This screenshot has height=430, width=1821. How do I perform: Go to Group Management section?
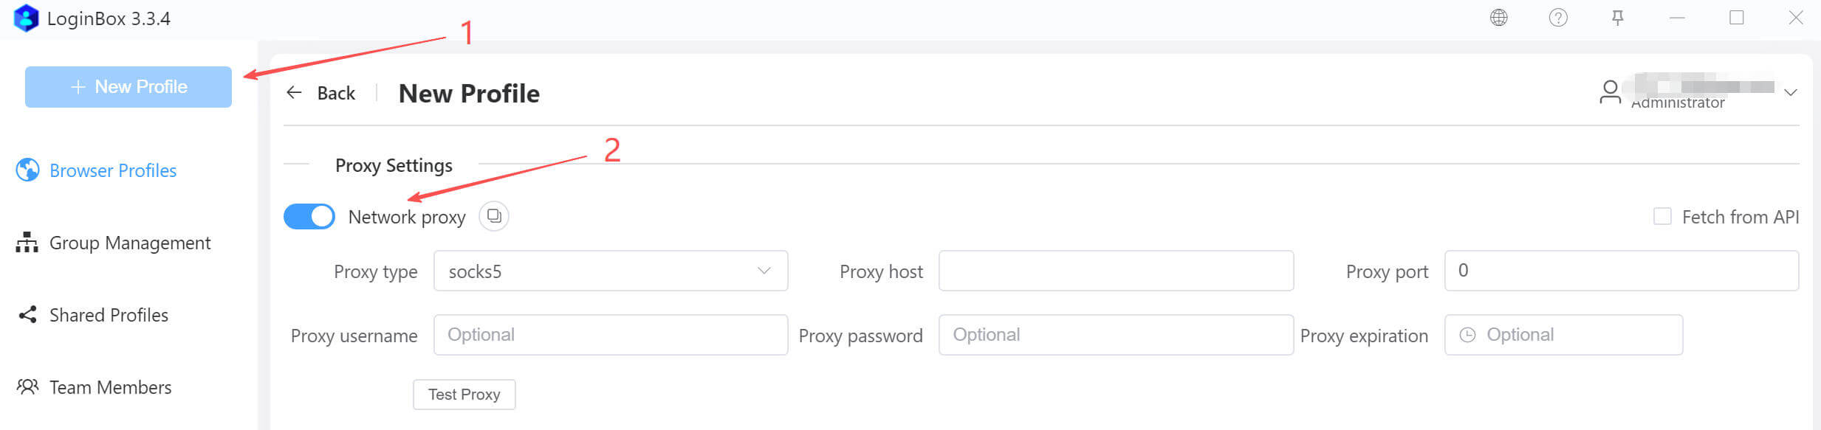(129, 243)
